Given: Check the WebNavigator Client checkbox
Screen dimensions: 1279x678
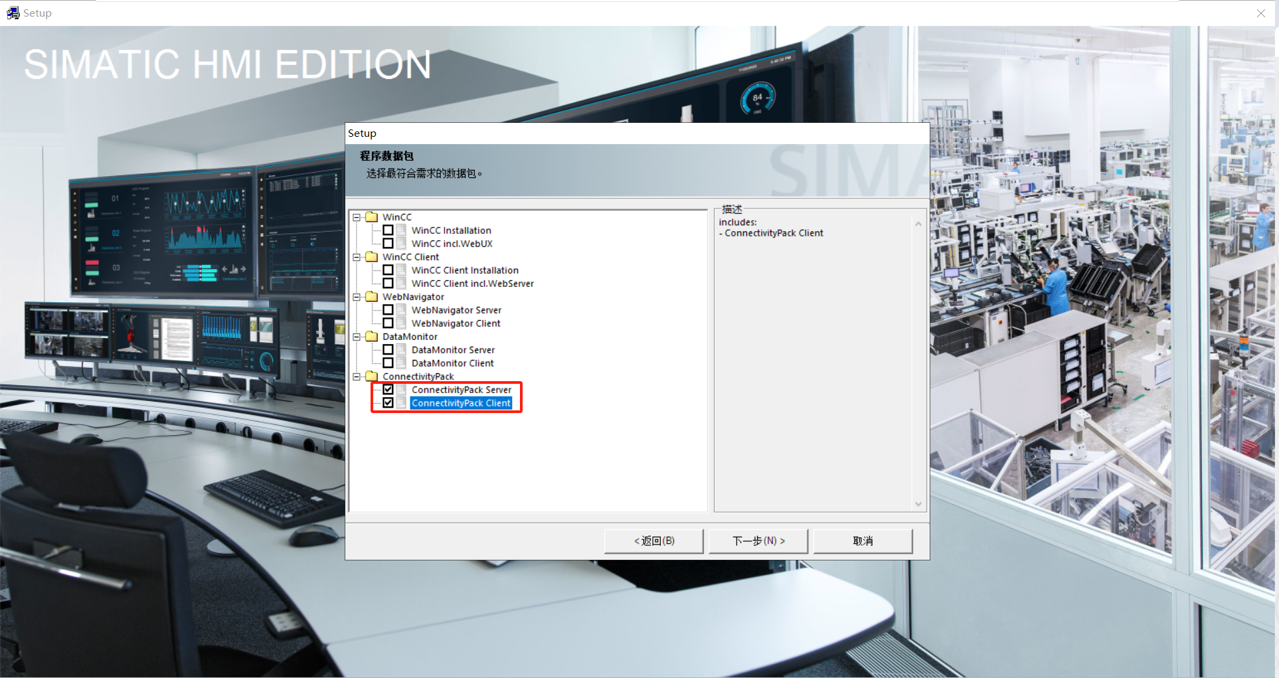Looking at the screenshot, I should (388, 323).
